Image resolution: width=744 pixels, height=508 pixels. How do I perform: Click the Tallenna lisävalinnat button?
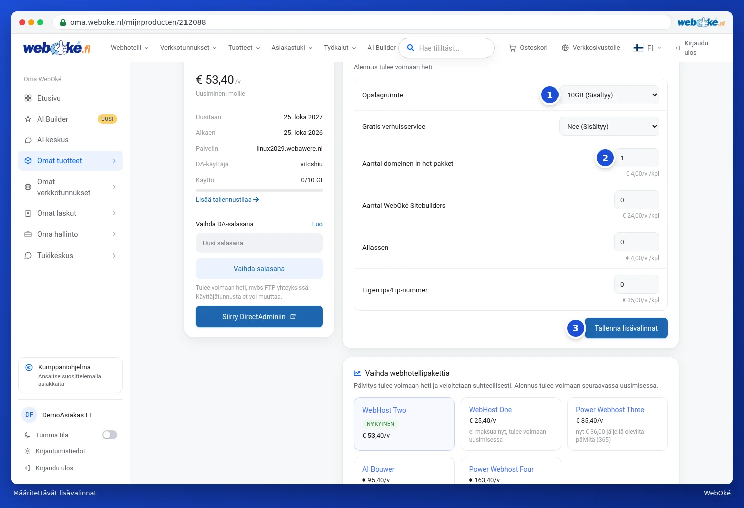[626, 328]
